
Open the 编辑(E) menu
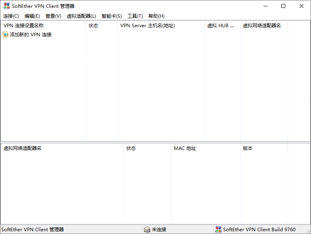tap(32, 16)
